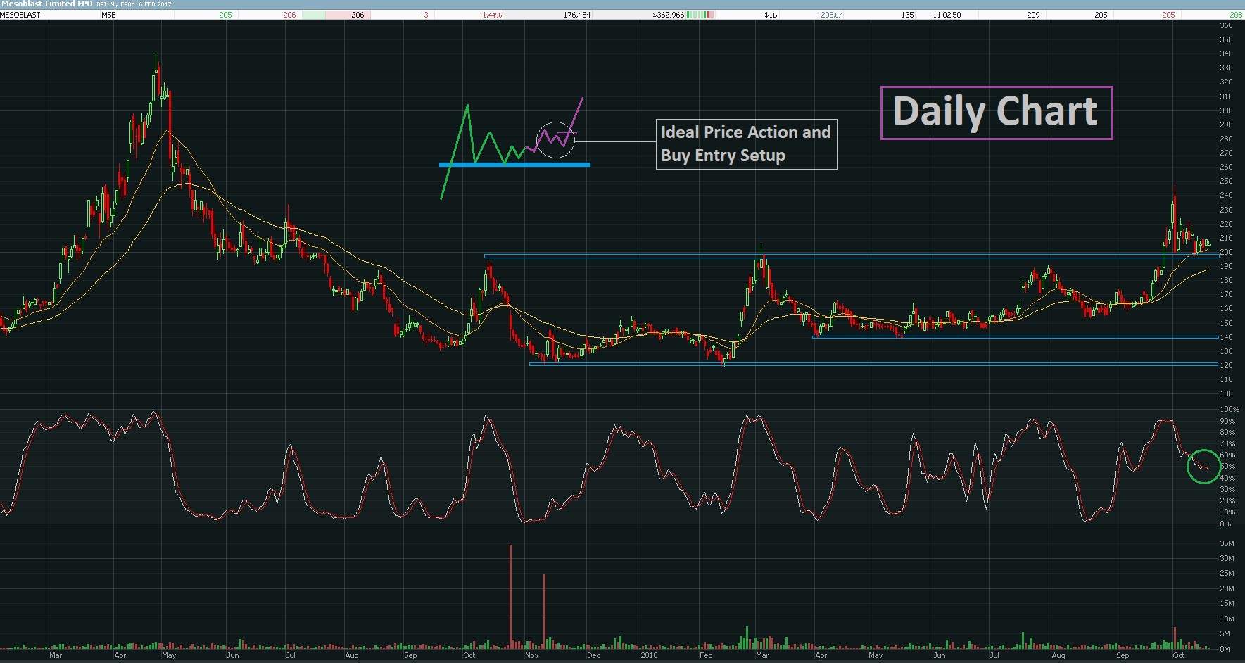Click the 11:02:50 time cell
The image size is (1245, 663).
tap(947, 15)
